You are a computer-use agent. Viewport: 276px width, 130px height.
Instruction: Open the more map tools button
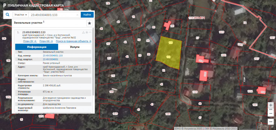[x=271, y=122]
